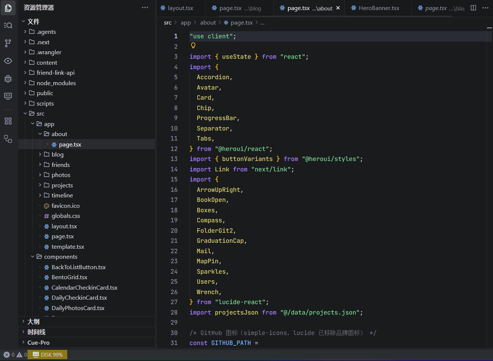Open the Search view in activity bar
The image size is (493, 361).
[x=8, y=25]
